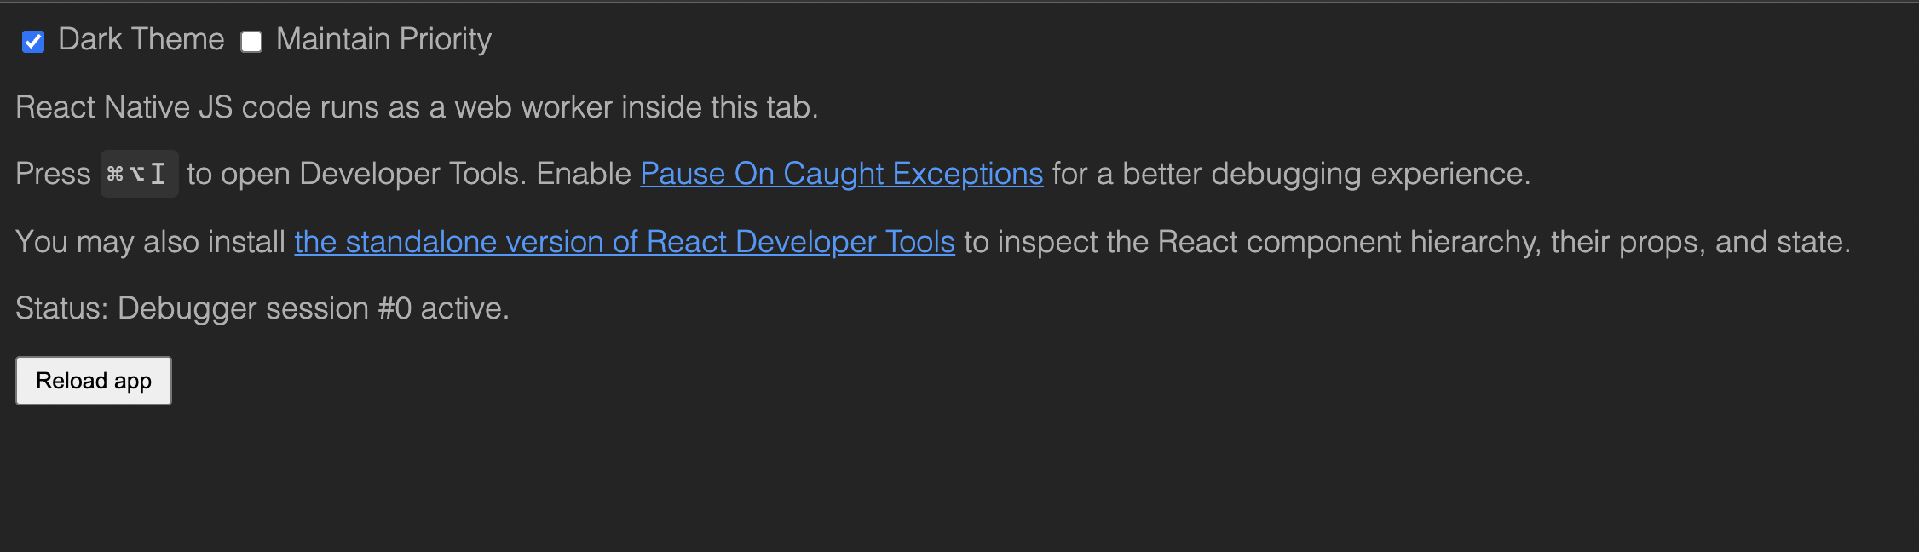The image size is (1919, 552).
Task: Click the "You may also install" text
Action: [150, 242]
